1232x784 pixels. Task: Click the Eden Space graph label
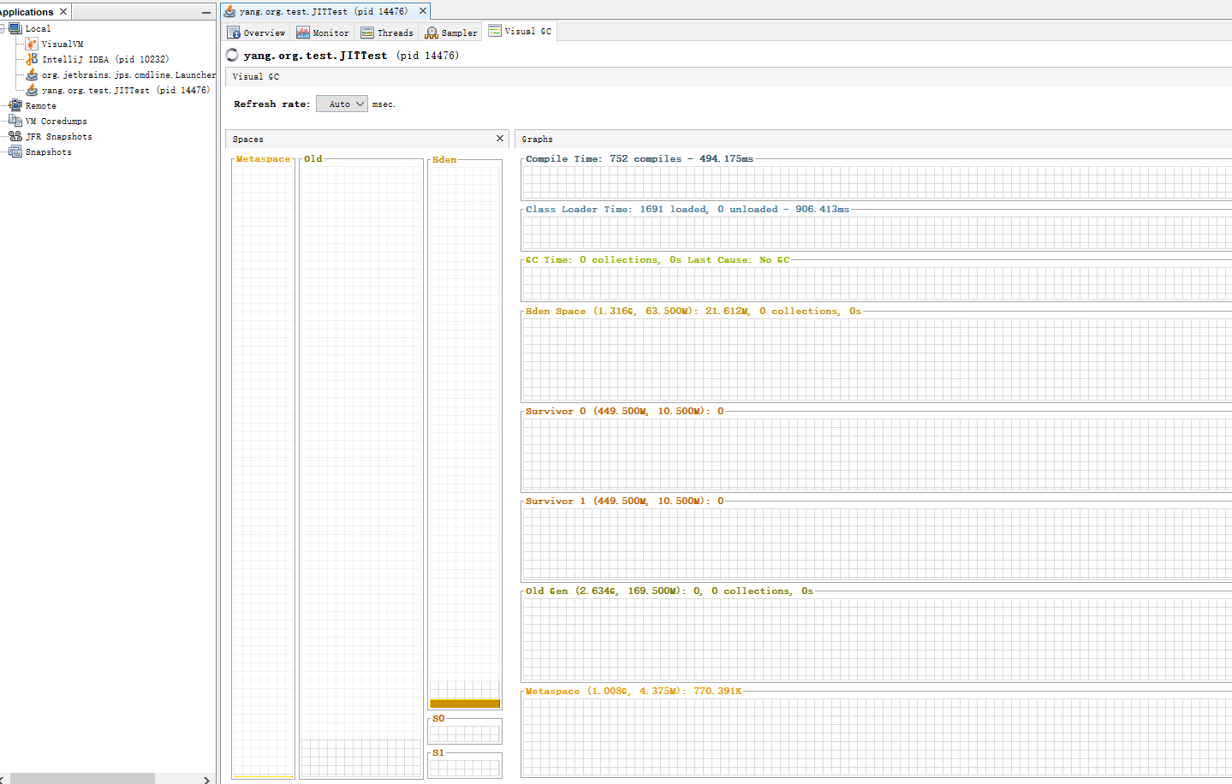pos(693,311)
